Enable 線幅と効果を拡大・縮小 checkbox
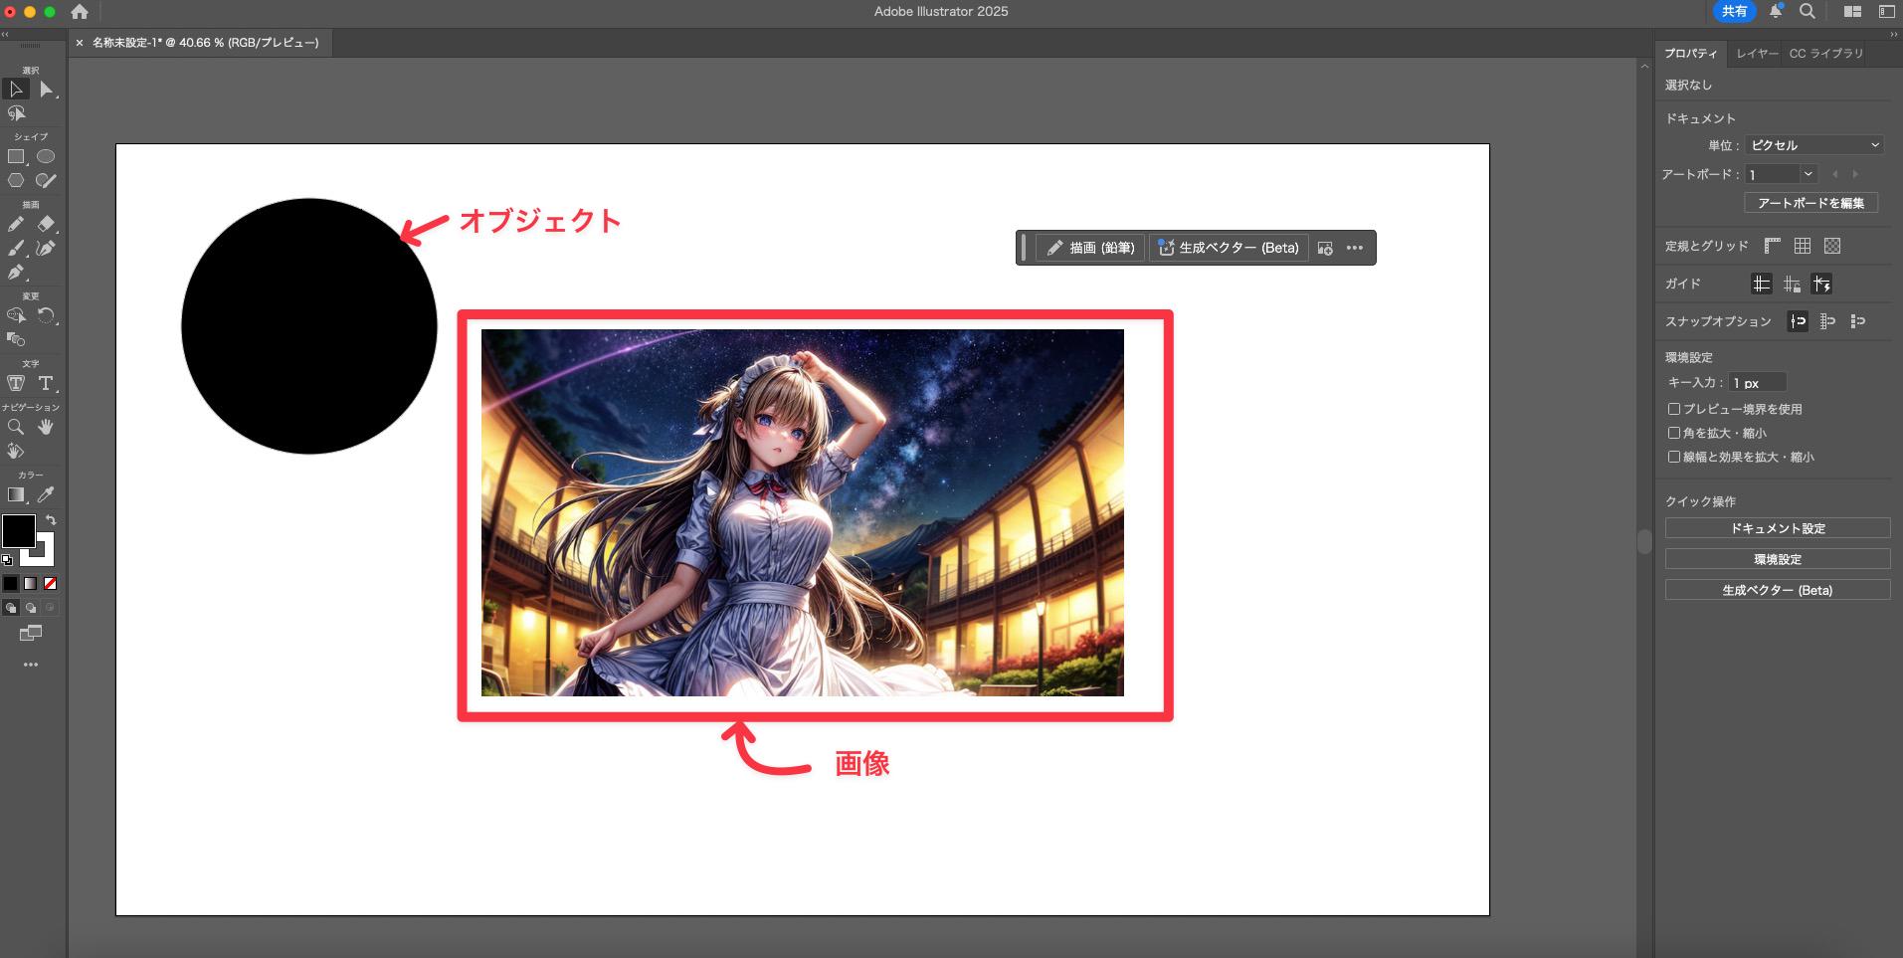The height and width of the screenshot is (958, 1903). [1674, 457]
